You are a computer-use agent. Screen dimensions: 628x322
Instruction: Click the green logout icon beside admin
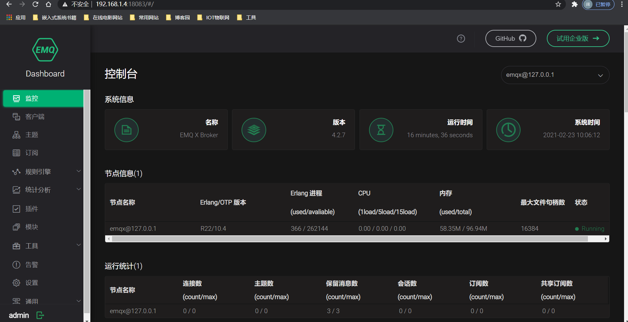click(x=40, y=315)
